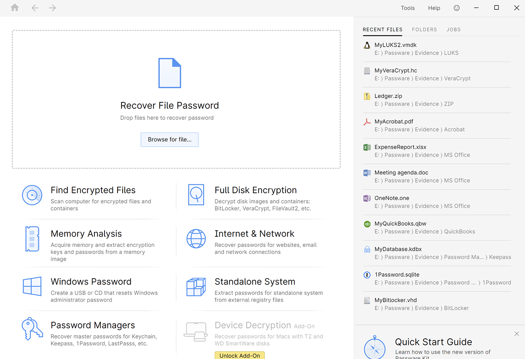525x359 pixels.
Task: Open the smiley feedback icon
Action: coord(456,7)
